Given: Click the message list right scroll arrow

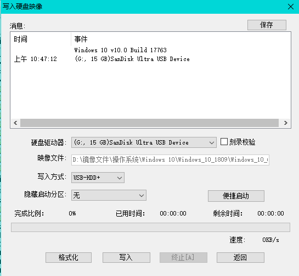Looking at the screenshot, I should pyautogui.click(x=285, y=123).
